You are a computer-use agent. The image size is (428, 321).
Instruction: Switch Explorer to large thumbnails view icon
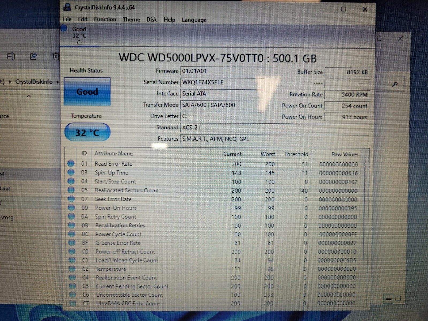pos(398,298)
